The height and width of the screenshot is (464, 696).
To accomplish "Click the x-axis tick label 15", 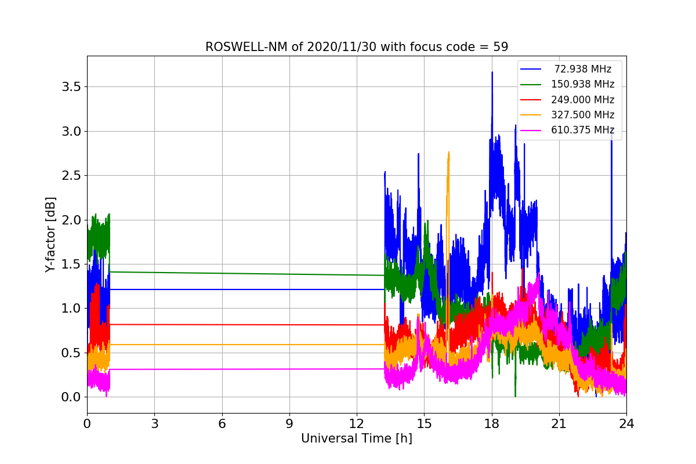I will click(x=424, y=423).
